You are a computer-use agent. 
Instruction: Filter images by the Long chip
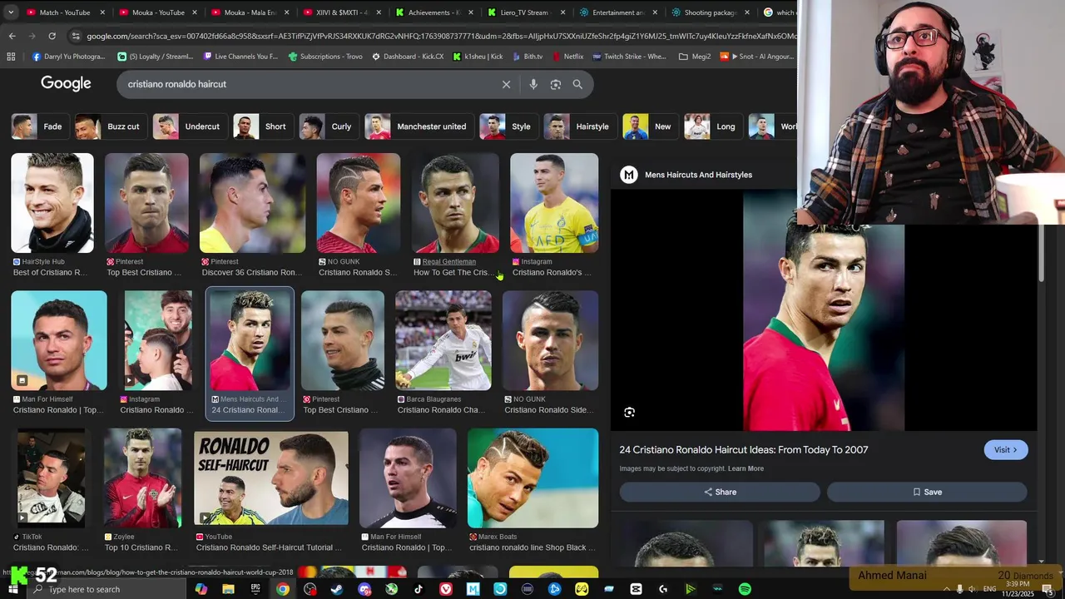pos(711,126)
